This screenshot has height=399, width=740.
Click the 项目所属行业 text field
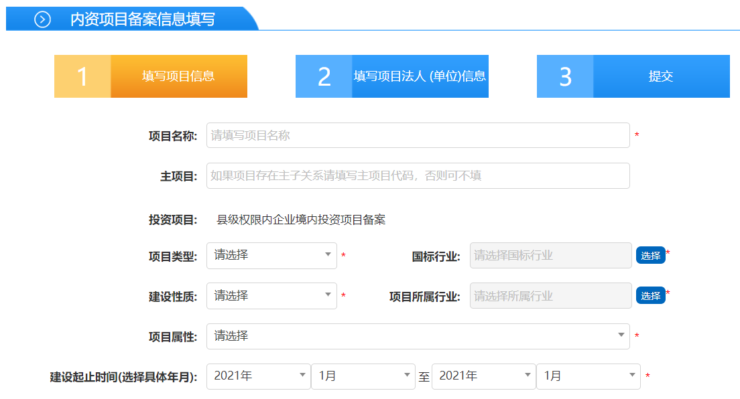(x=550, y=295)
